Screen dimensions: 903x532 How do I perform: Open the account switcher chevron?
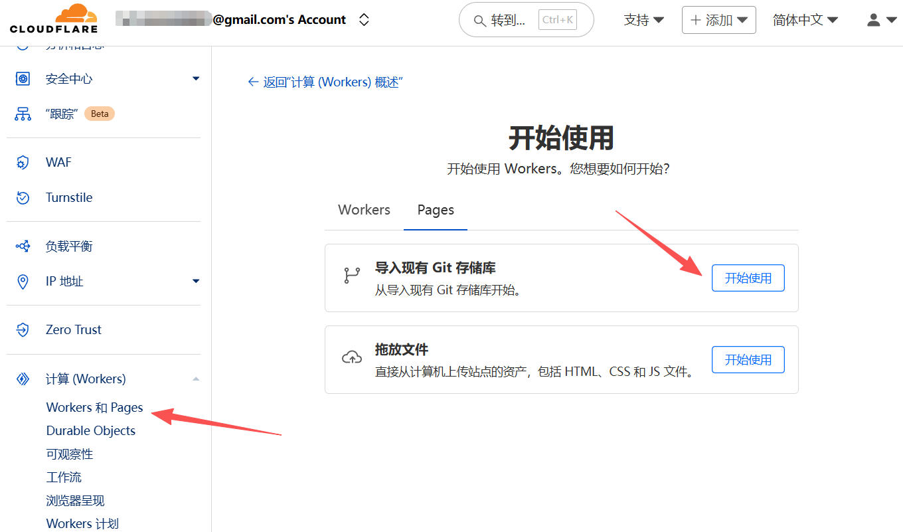[x=364, y=20]
